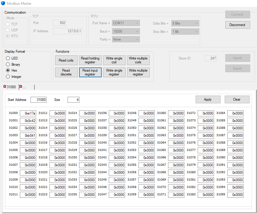
Task: Select the UDP mode radio button
Action: coord(7,30)
